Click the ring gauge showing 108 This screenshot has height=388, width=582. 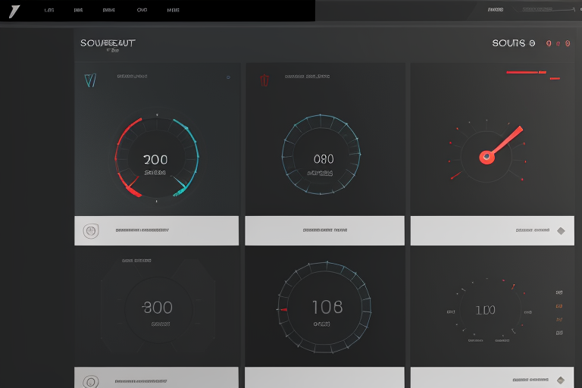click(x=326, y=308)
